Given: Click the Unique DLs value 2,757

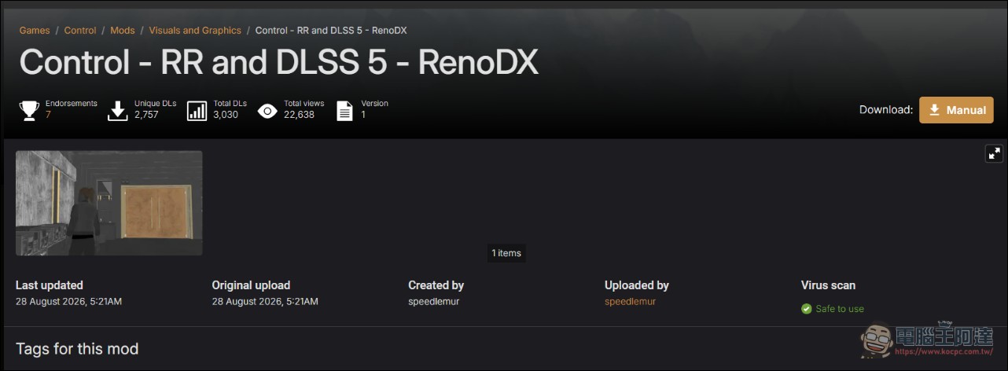Looking at the screenshot, I should pyautogui.click(x=146, y=115).
